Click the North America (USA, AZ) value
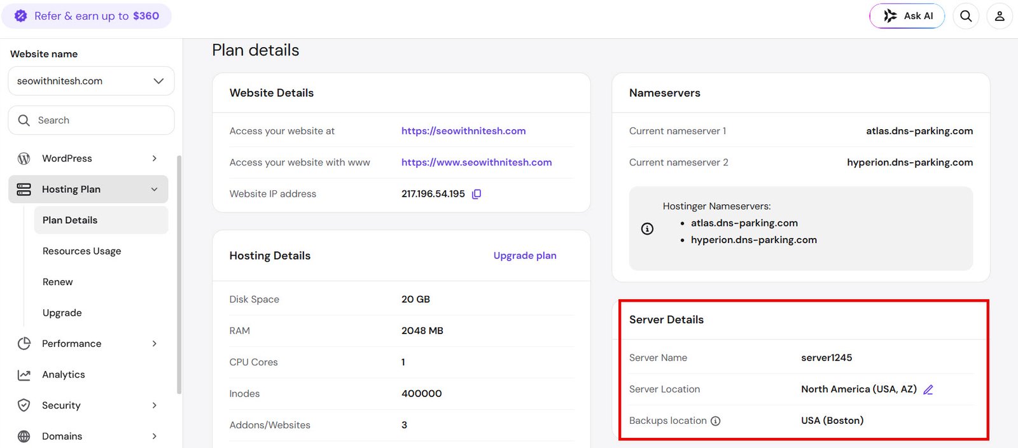The width and height of the screenshot is (1018, 448). point(859,389)
